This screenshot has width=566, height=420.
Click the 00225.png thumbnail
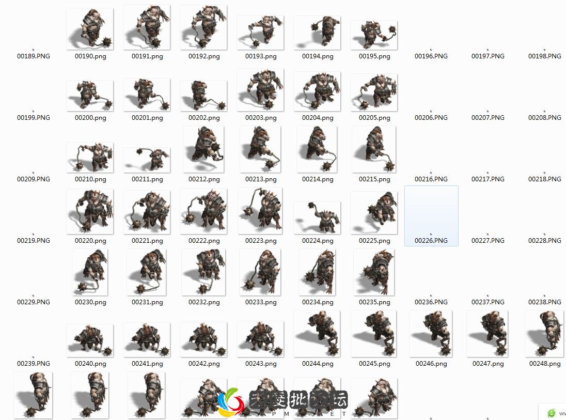point(374,212)
